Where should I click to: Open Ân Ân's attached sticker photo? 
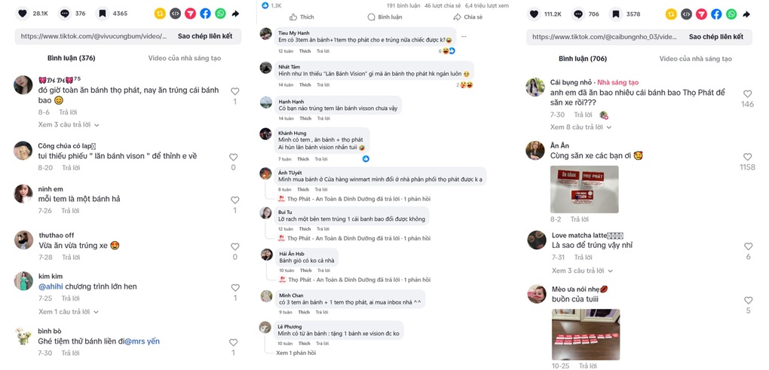click(x=584, y=189)
